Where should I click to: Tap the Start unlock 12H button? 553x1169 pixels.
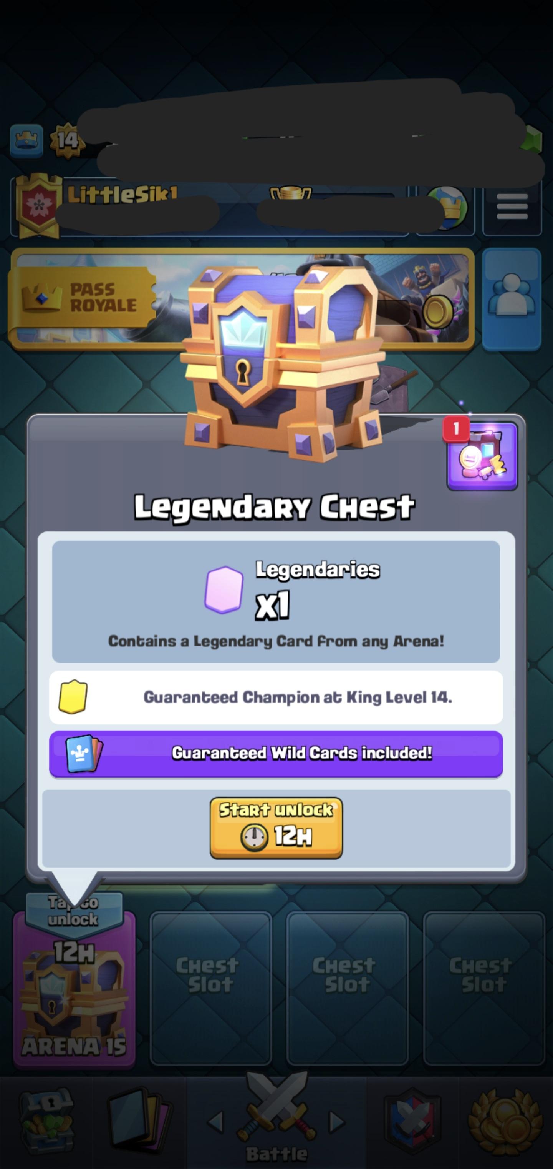pos(276,828)
